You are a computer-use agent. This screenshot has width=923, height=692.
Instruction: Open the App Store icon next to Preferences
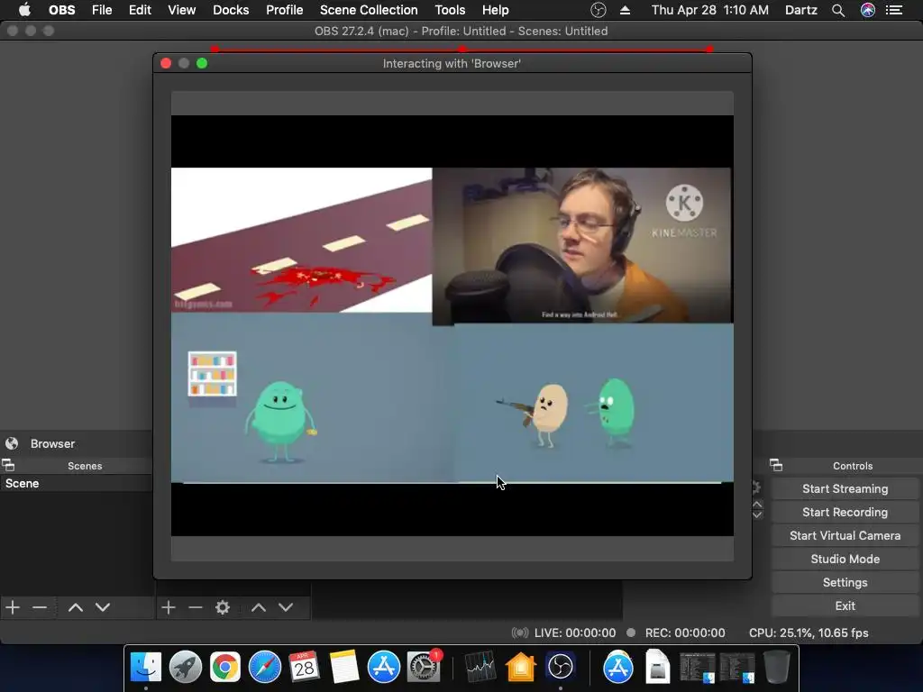click(x=384, y=668)
